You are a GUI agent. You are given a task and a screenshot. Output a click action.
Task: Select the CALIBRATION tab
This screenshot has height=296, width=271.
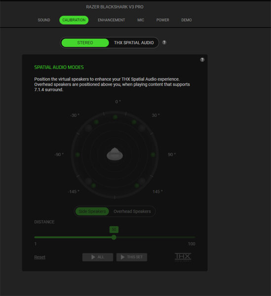(74, 20)
